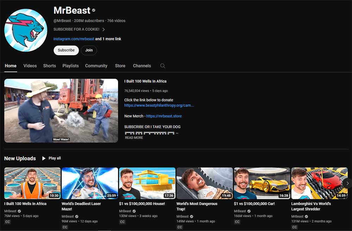Click CC badge under $1 vs $100,000,000 Car
The height and width of the screenshot is (231, 352).
(237, 222)
